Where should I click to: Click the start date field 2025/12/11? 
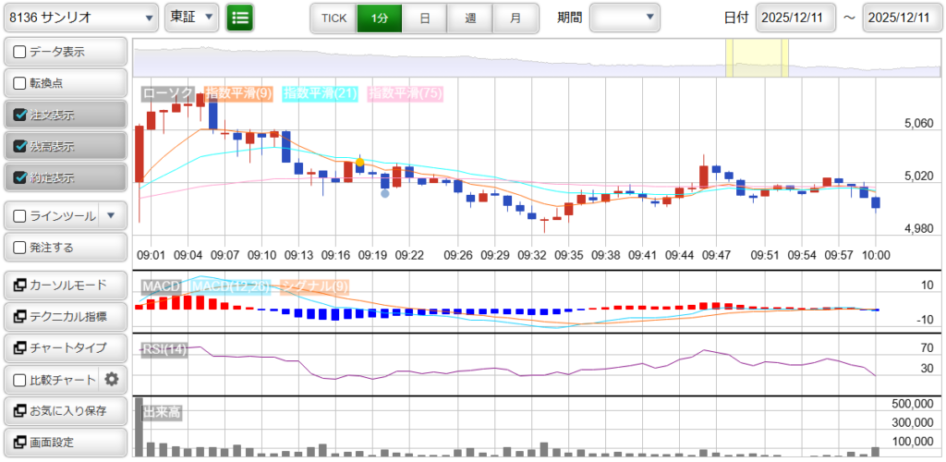tap(795, 18)
